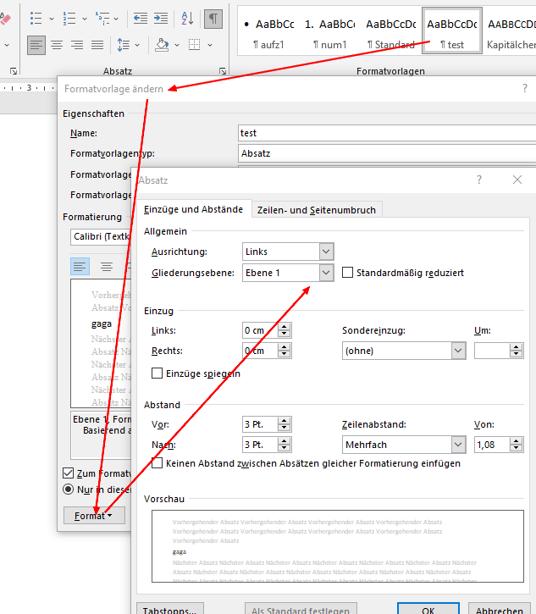Enable the Einzüge spiegeln checkbox
Viewport: 536px width, 614px height.
click(x=157, y=373)
